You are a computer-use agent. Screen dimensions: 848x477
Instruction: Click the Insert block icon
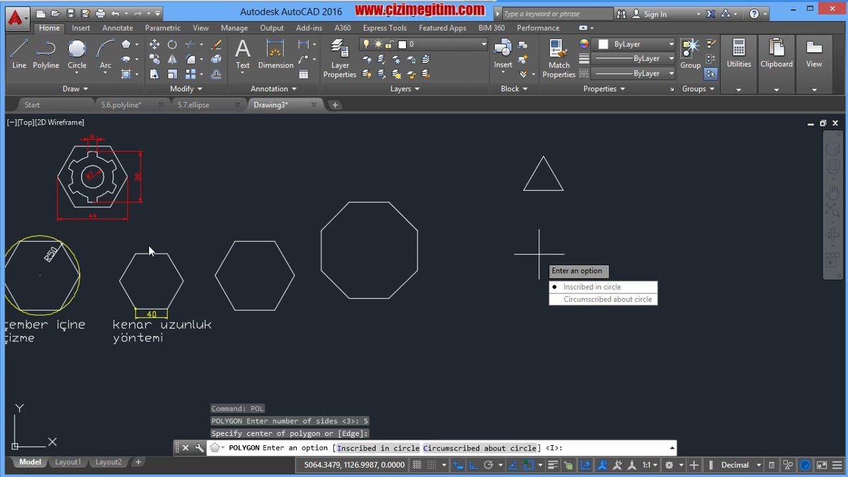503,54
